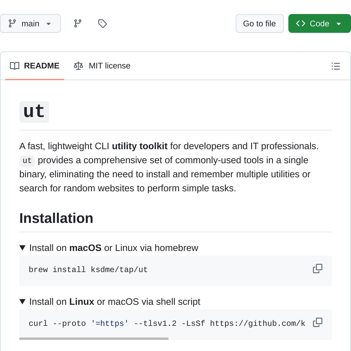Click the scale icon beside MIT license
The image size is (351, 351).
(x=78, y=66)
